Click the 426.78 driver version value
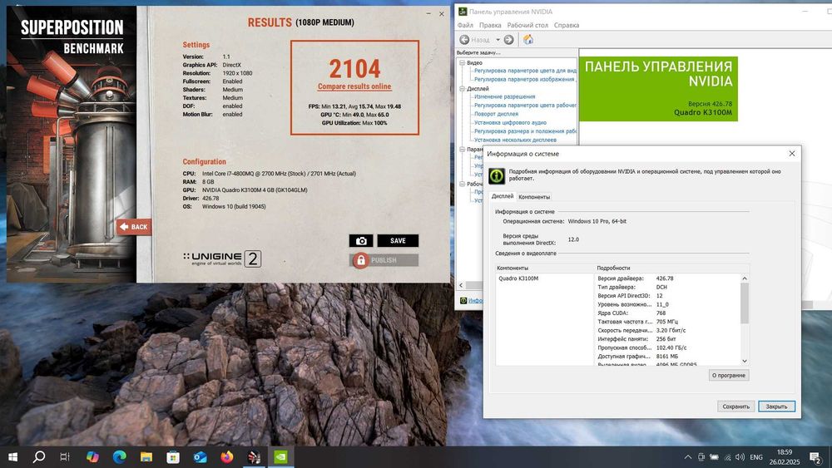The width and height of the screenshot is (832, 468). click(665, 278)
